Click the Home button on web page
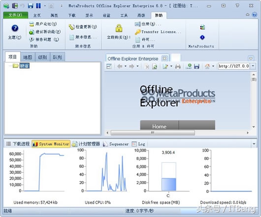The width and height of the screenshot is (261, 217). (x=159, y=125)
